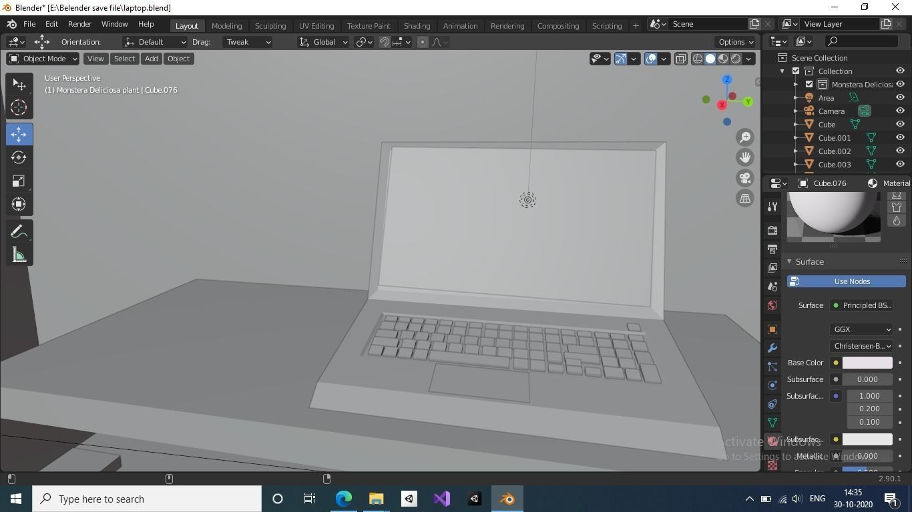Toggle visibility of the Cube.001 object
The image size is (912, 512).
(899, 138)
